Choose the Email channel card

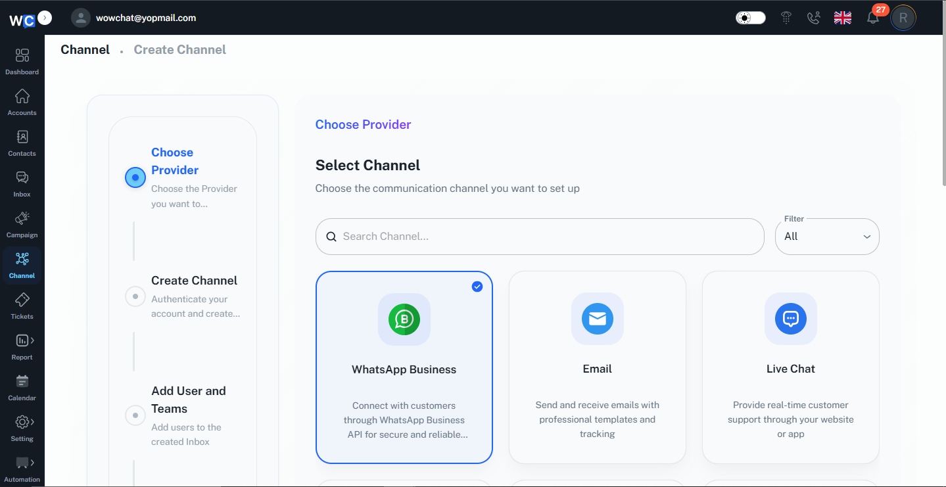point(598,367)
